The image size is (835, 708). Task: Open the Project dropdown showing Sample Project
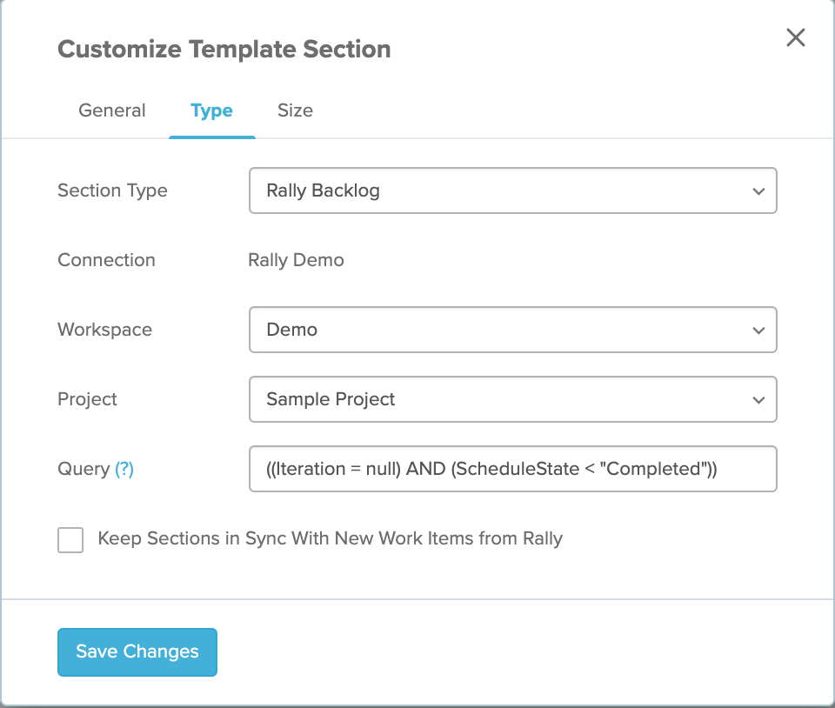click(x=513, y=399)
